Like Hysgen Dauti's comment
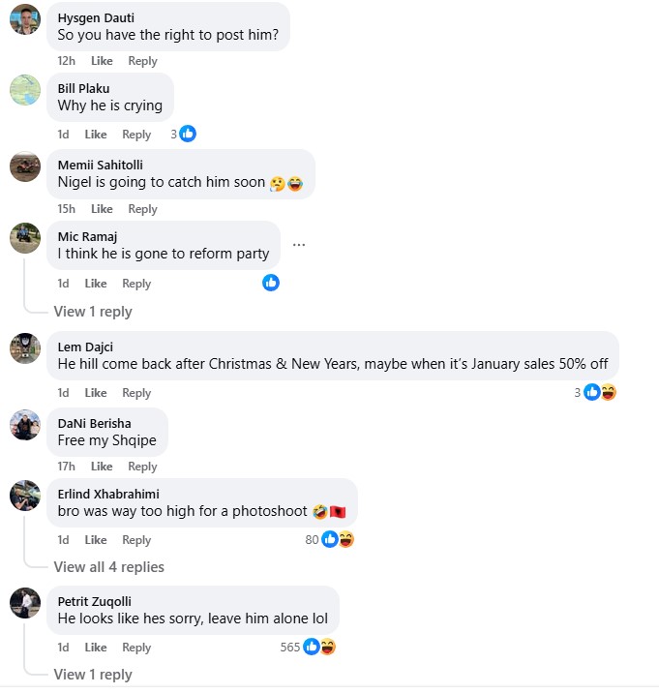This screenshot has height=694, width=659. coord(102,61)
